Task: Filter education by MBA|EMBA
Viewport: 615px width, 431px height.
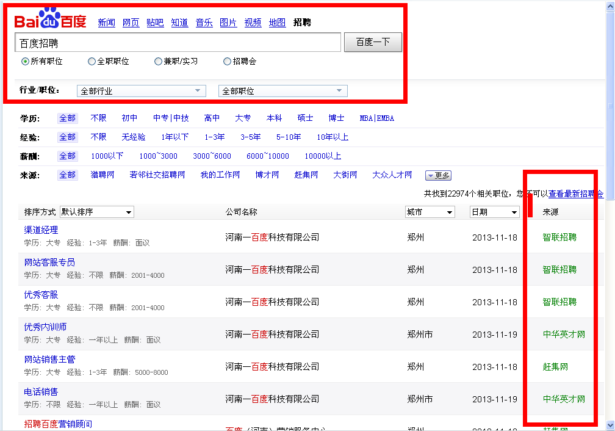Action: click(x=377, y=118)
